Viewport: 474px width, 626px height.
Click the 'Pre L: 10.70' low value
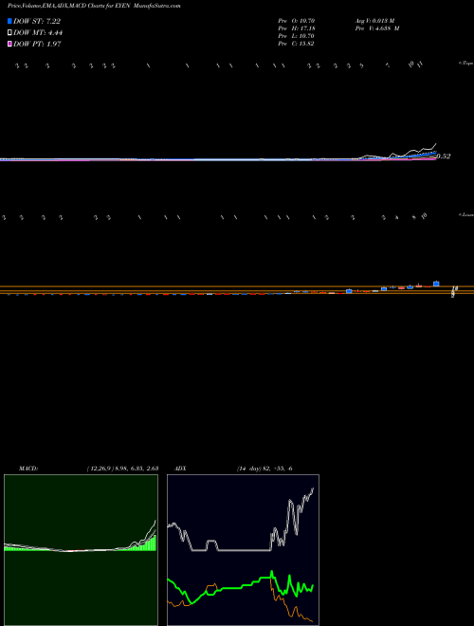click(x=298, y=36)
